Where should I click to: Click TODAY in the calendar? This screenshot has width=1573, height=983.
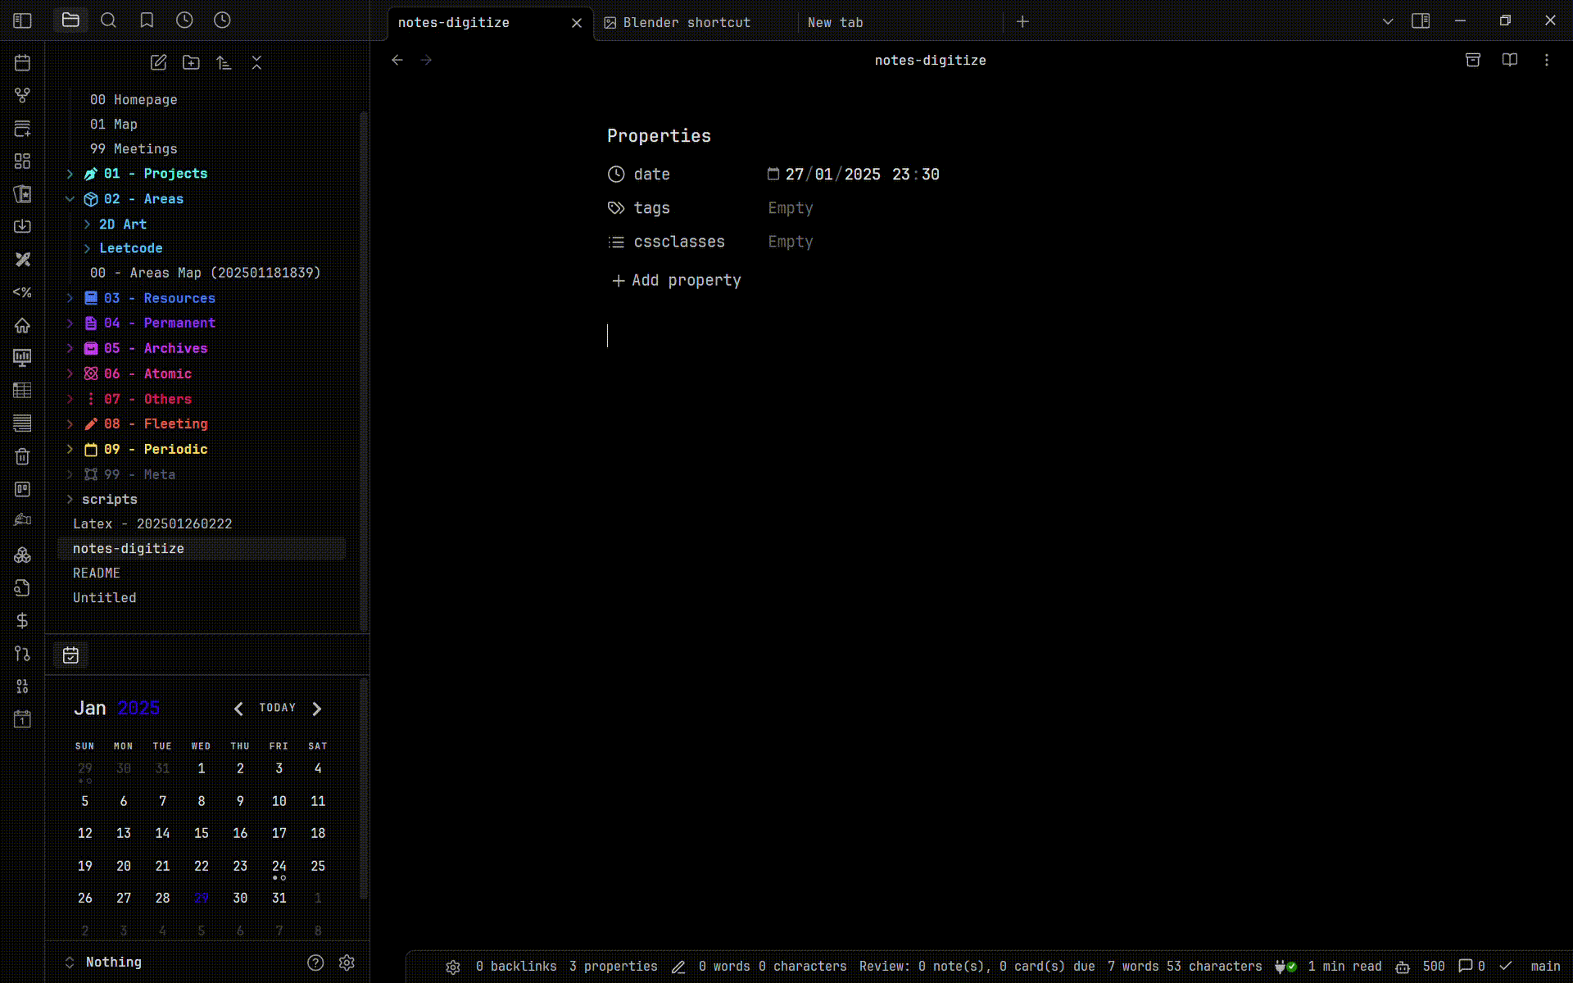click(278, 708)
